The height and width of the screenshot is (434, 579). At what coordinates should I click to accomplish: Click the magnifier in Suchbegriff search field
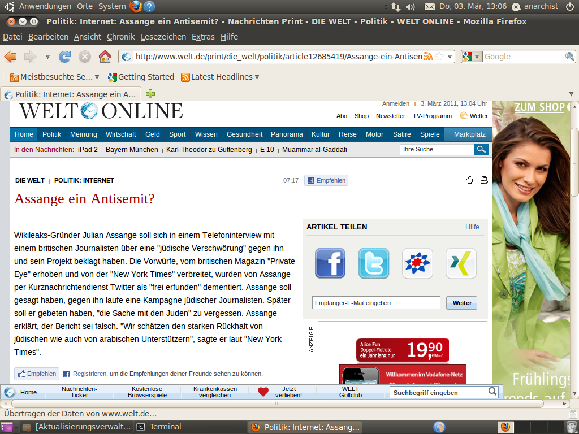(x=492, y=391)
